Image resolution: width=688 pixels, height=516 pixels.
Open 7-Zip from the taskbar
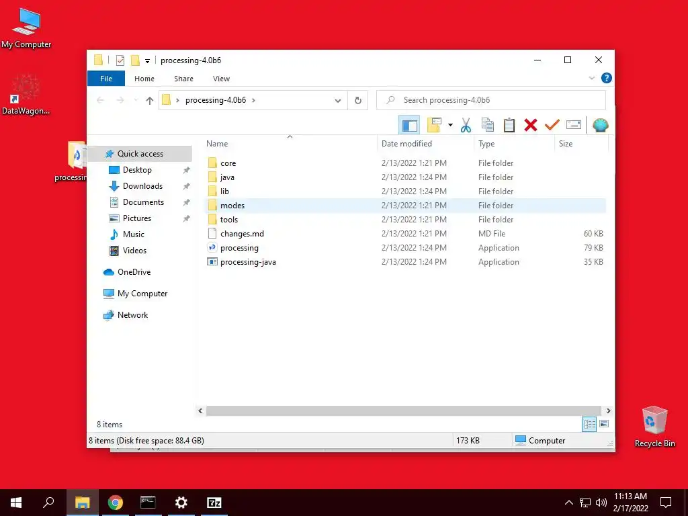[214, 503]
